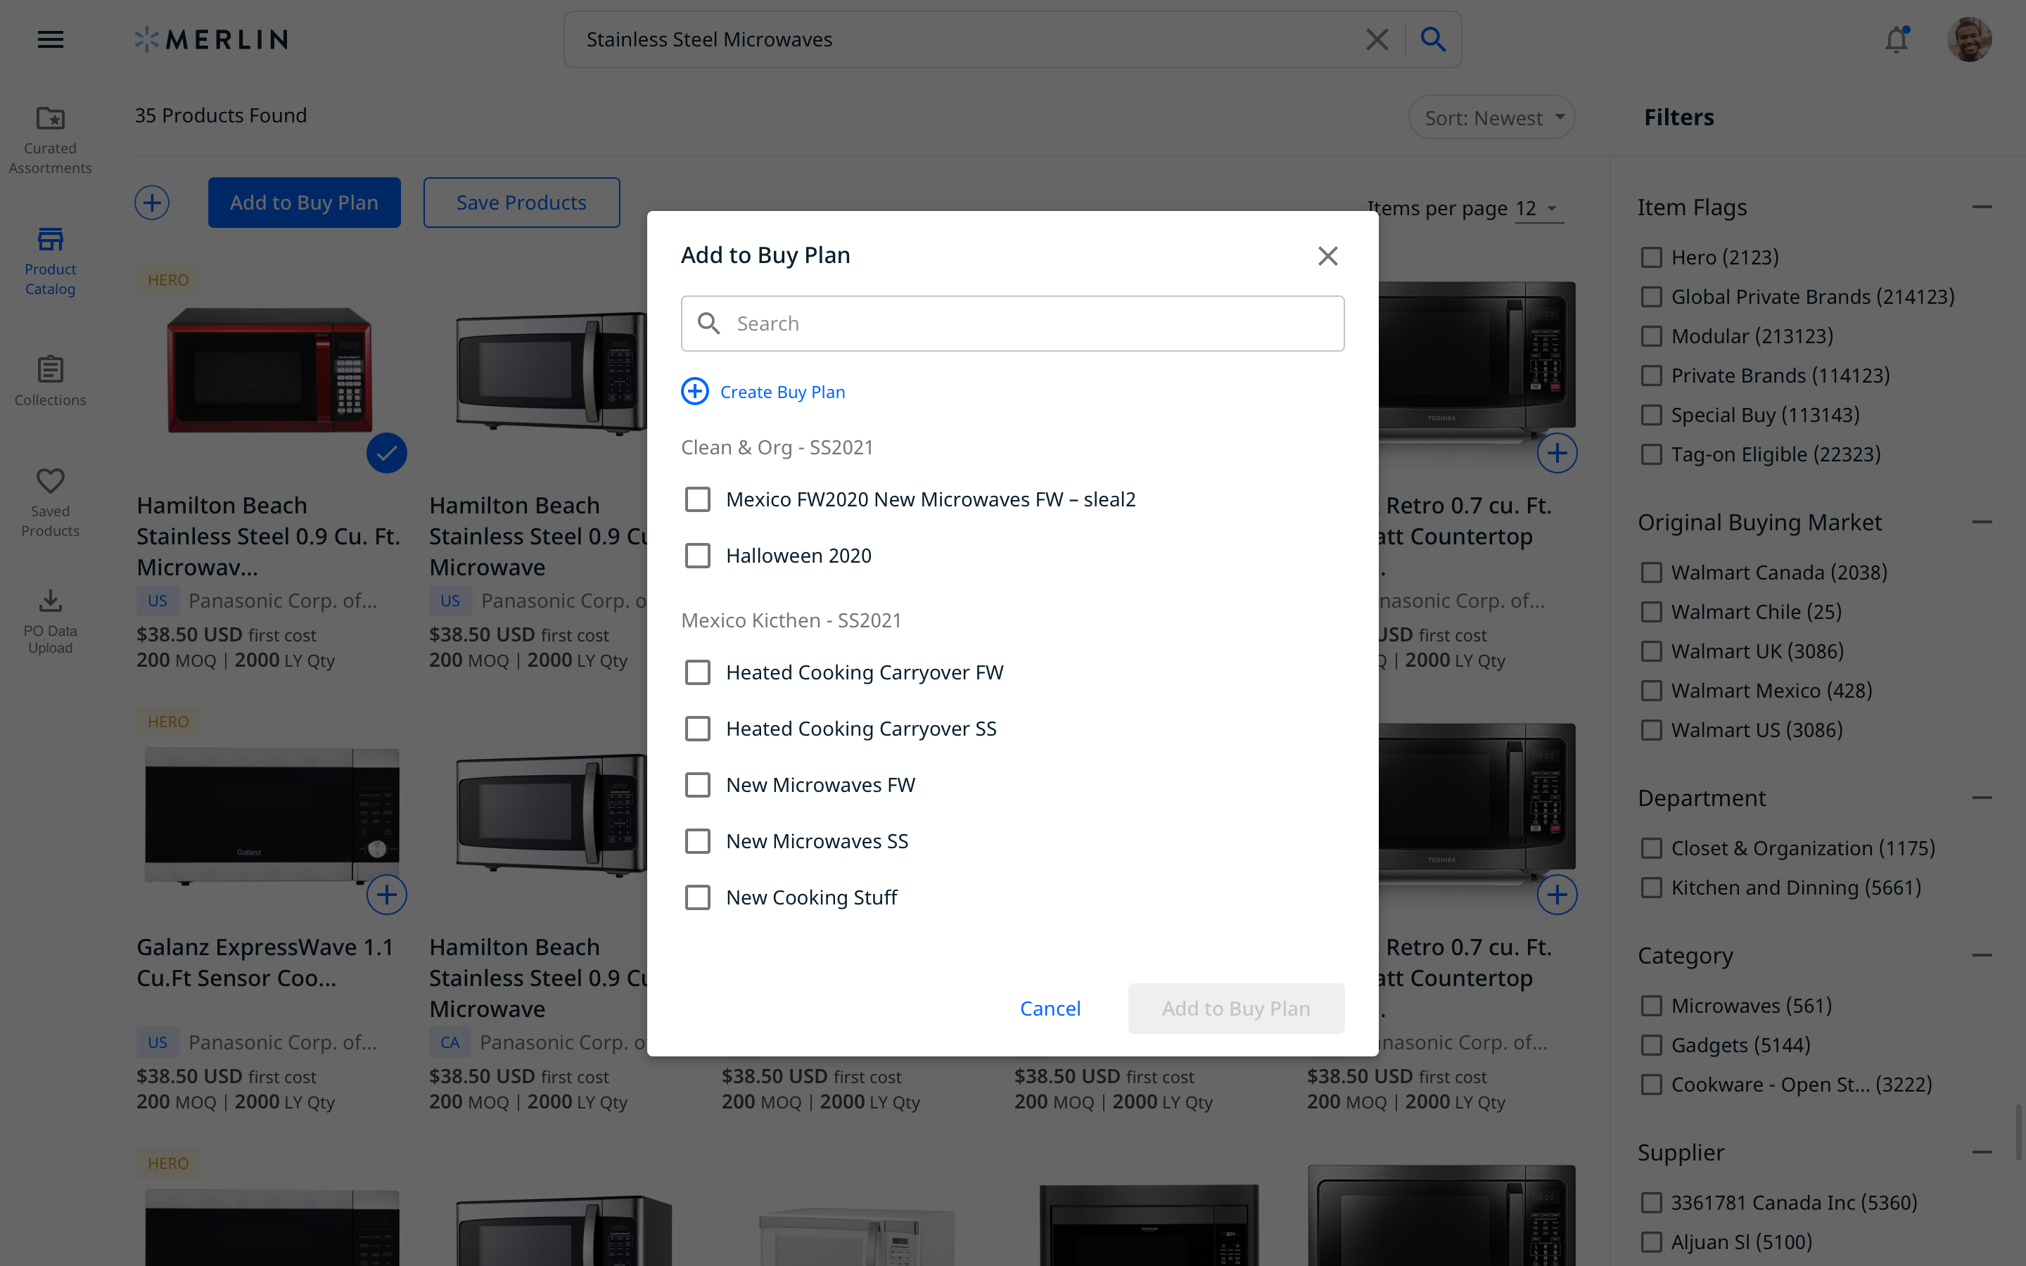This screenshot has height=1266, width=2026.
Task: Select New Microwaves FW checkbox
Action: pos(697,784)
